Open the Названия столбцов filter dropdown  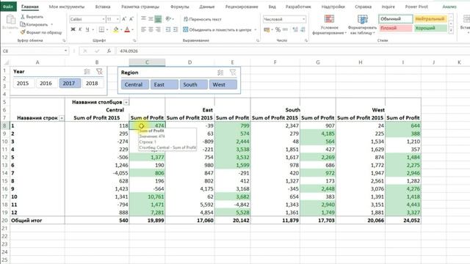tap(126, 103)
